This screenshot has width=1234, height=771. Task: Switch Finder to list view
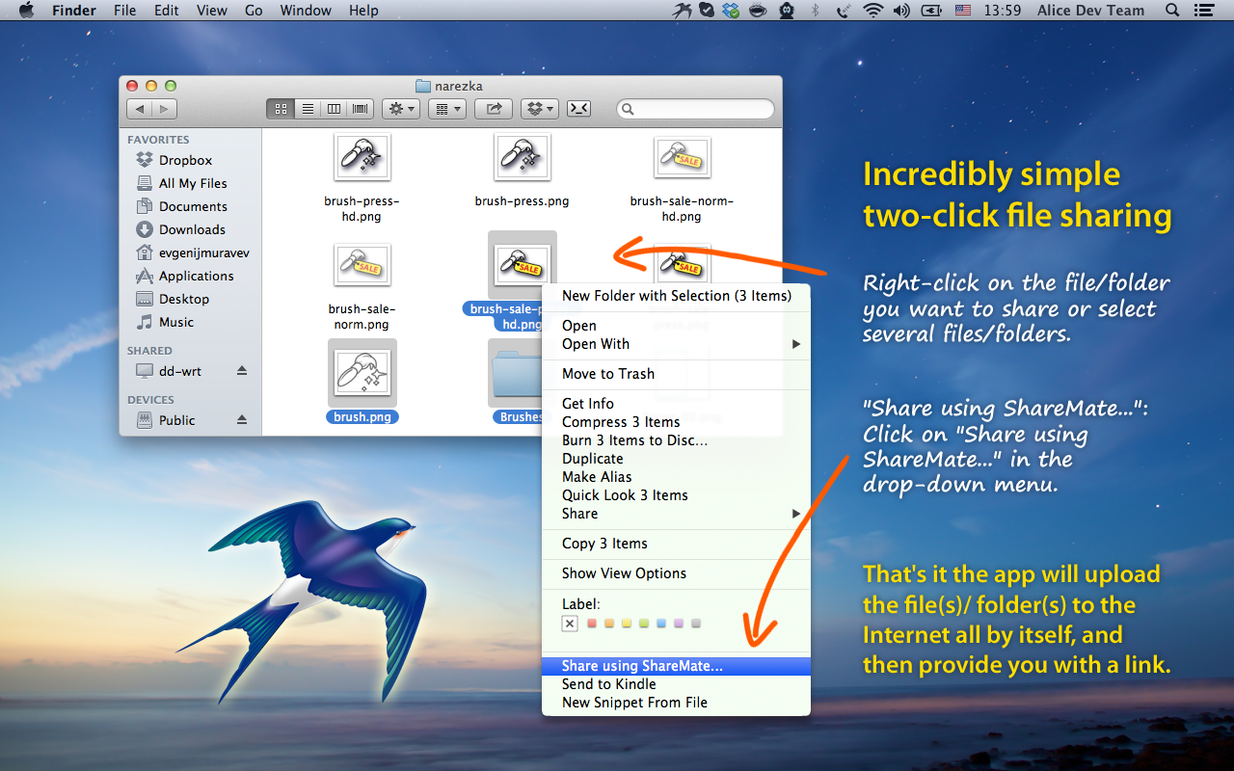[308, 109]
